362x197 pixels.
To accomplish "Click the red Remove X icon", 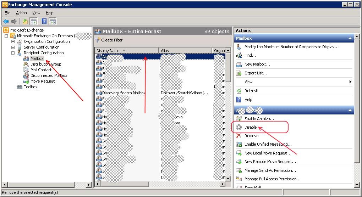I will [x=239, y=136].
